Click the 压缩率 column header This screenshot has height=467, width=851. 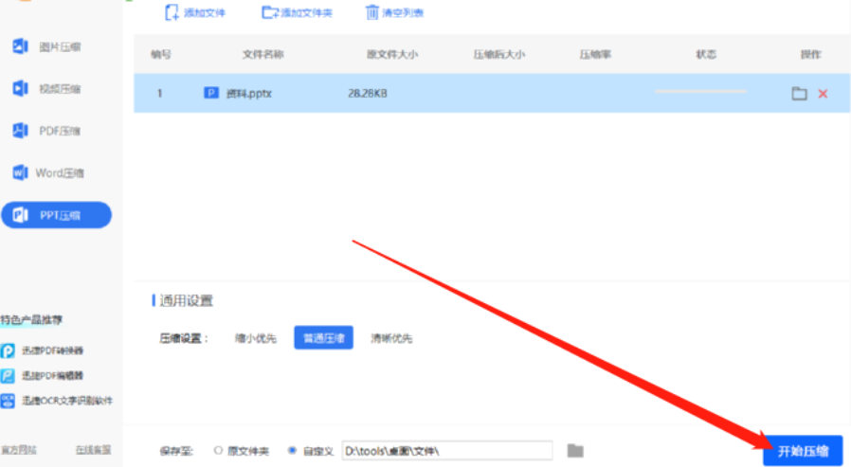pyautogui.click(x=595, y=54)
